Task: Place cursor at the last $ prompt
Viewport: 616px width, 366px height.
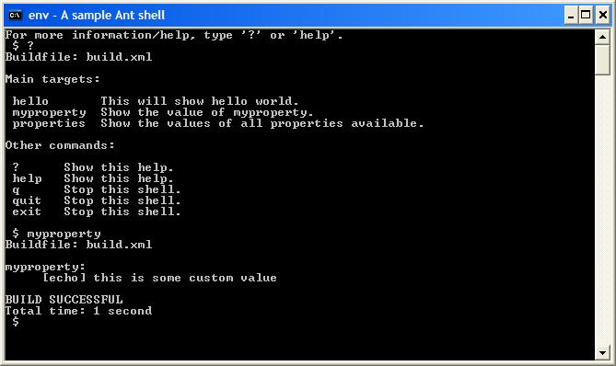Action: pos(16,322)
